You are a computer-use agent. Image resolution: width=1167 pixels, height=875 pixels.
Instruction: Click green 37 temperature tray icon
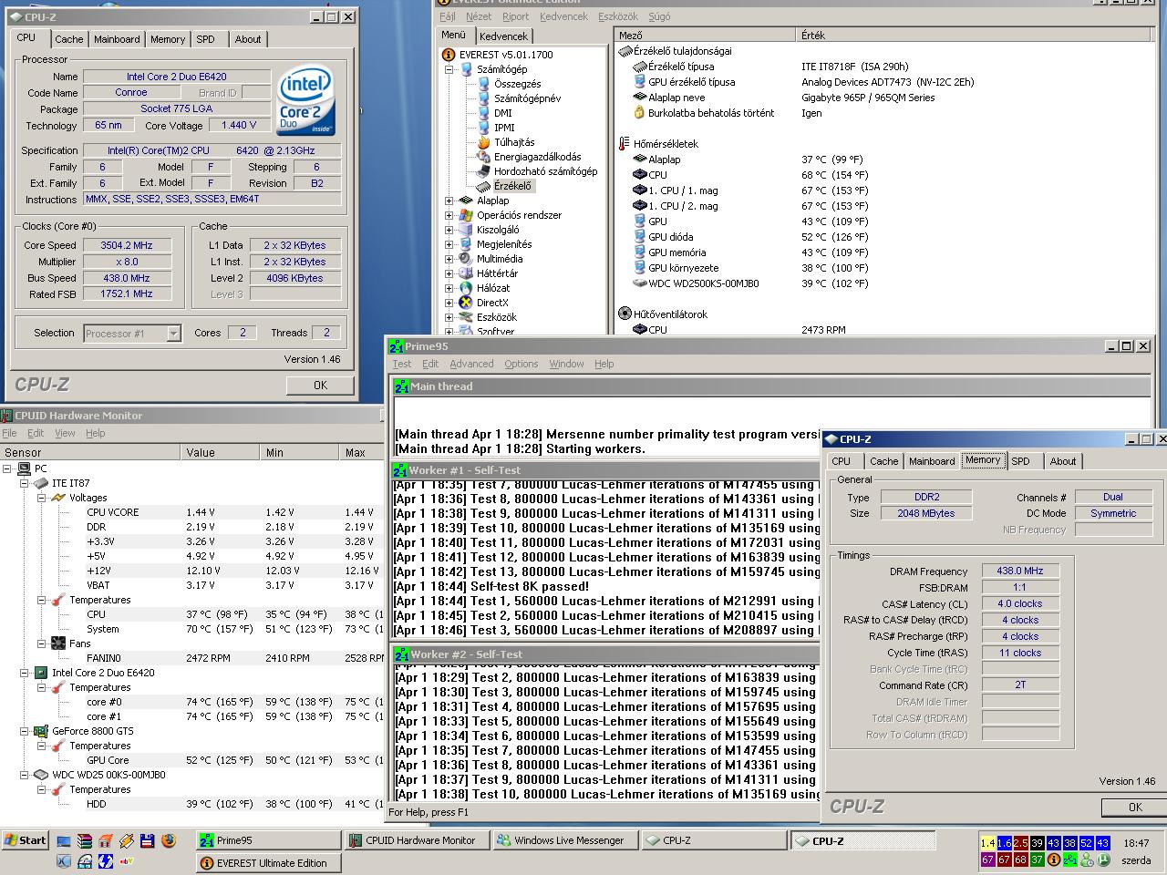tap(1038, 860)
